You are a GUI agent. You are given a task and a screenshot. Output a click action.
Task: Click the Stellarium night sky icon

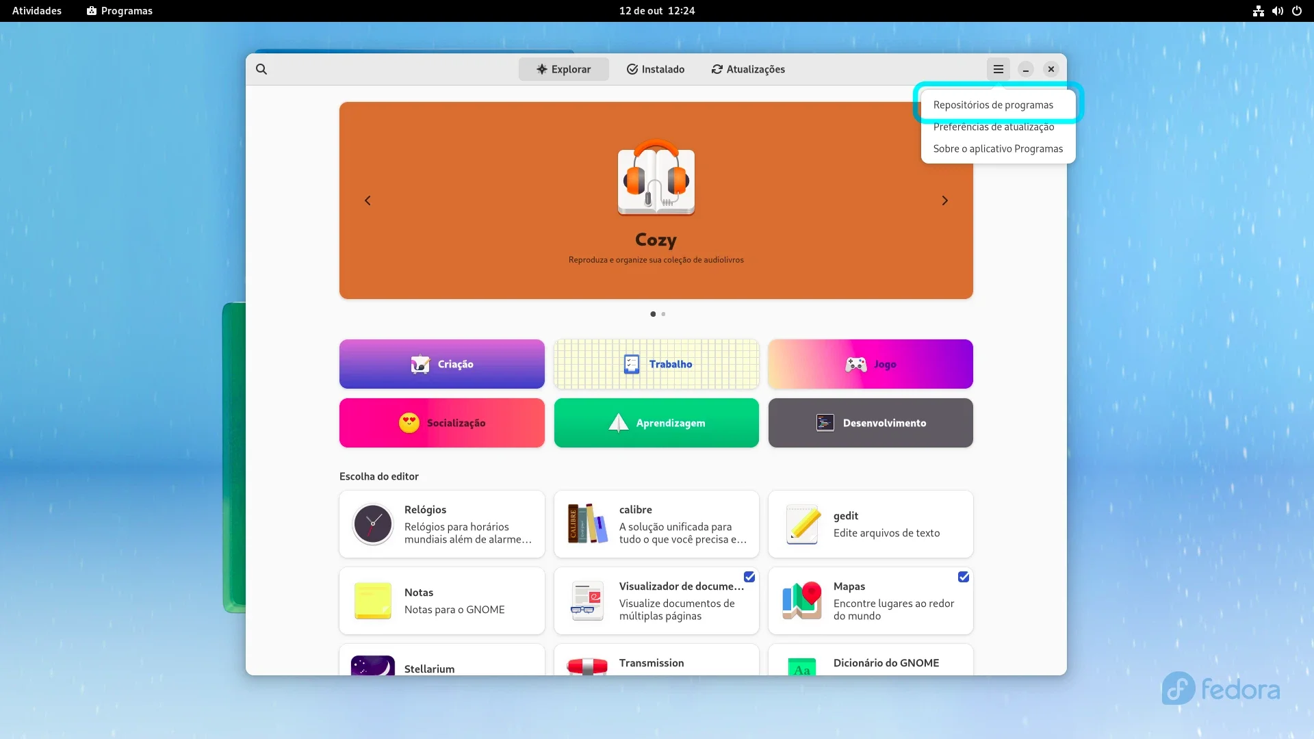click(373, 666)
